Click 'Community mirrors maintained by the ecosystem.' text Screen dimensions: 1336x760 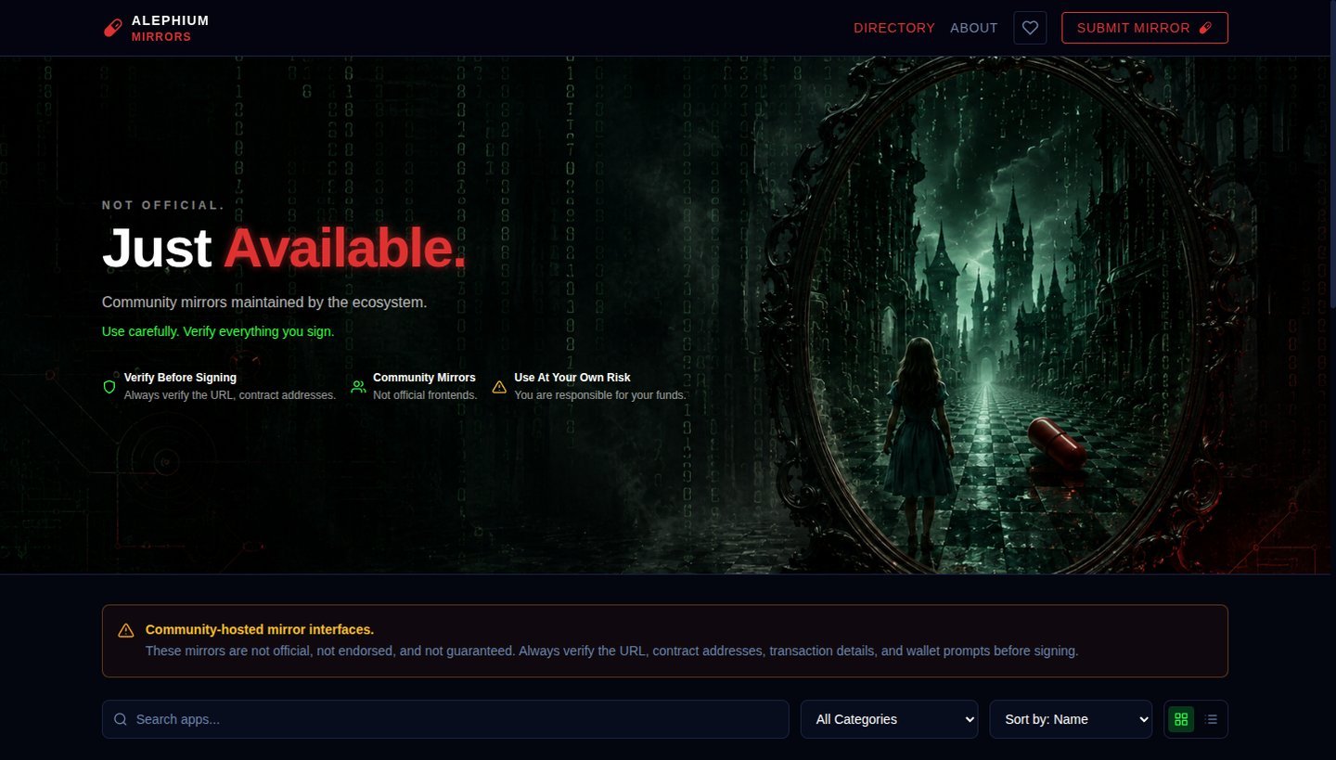(264, 303)
